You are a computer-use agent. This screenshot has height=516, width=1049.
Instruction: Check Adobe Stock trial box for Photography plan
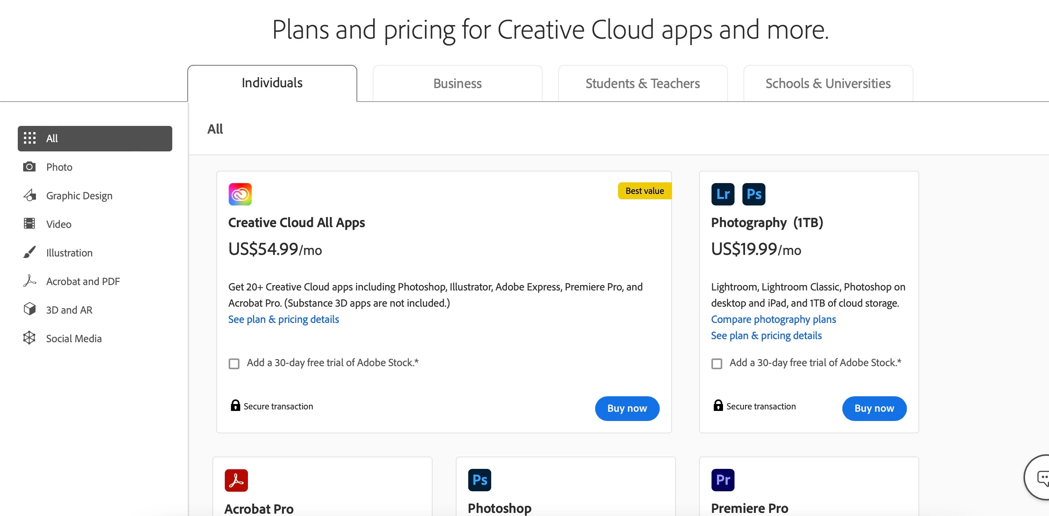[x=717, y=363]
